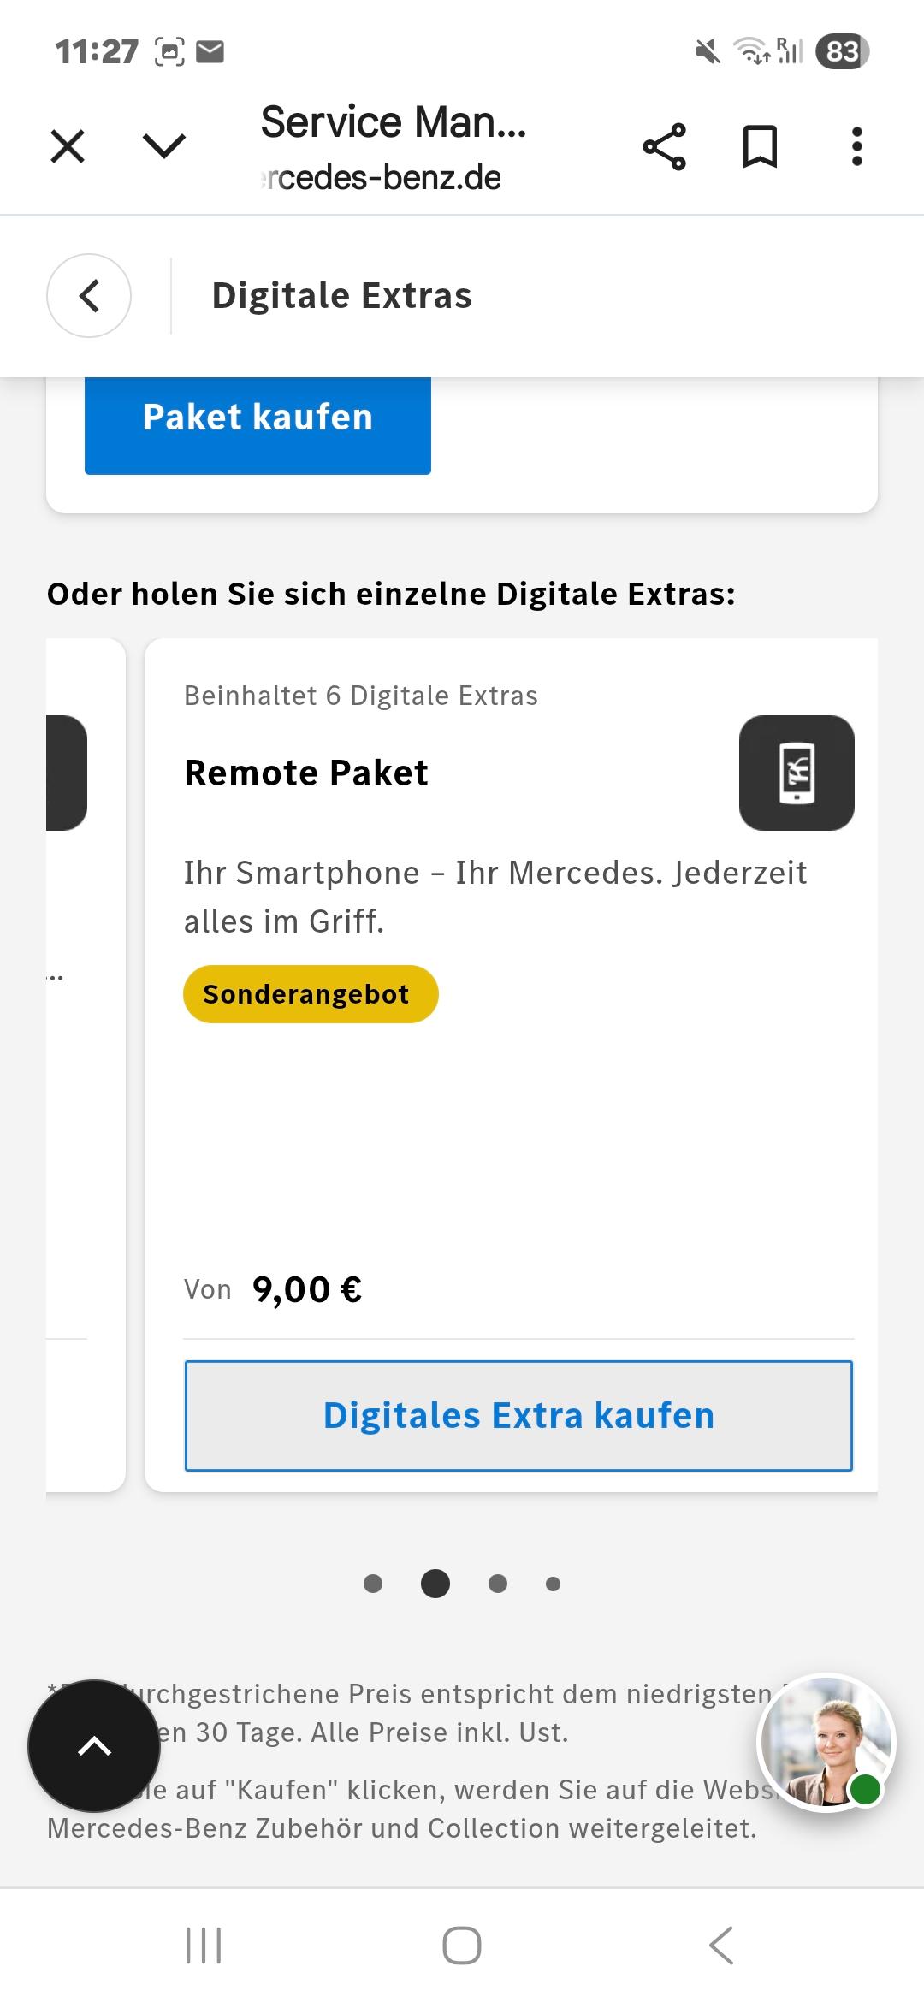This screenshot has height=2002, width=924.
Task: Expand the browser chevron-down menu
Action: click(164, 146)
